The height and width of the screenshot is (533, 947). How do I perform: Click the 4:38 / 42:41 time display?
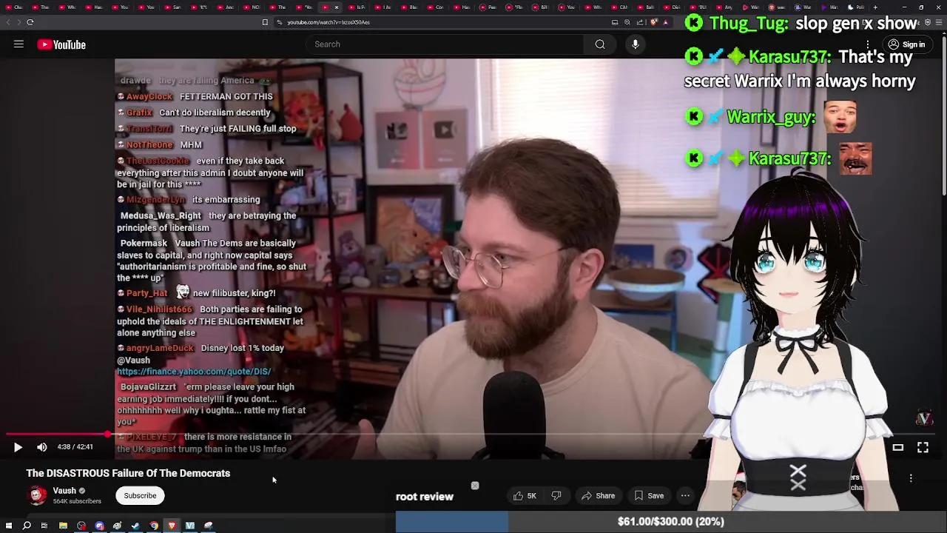[x=75, y=447]
